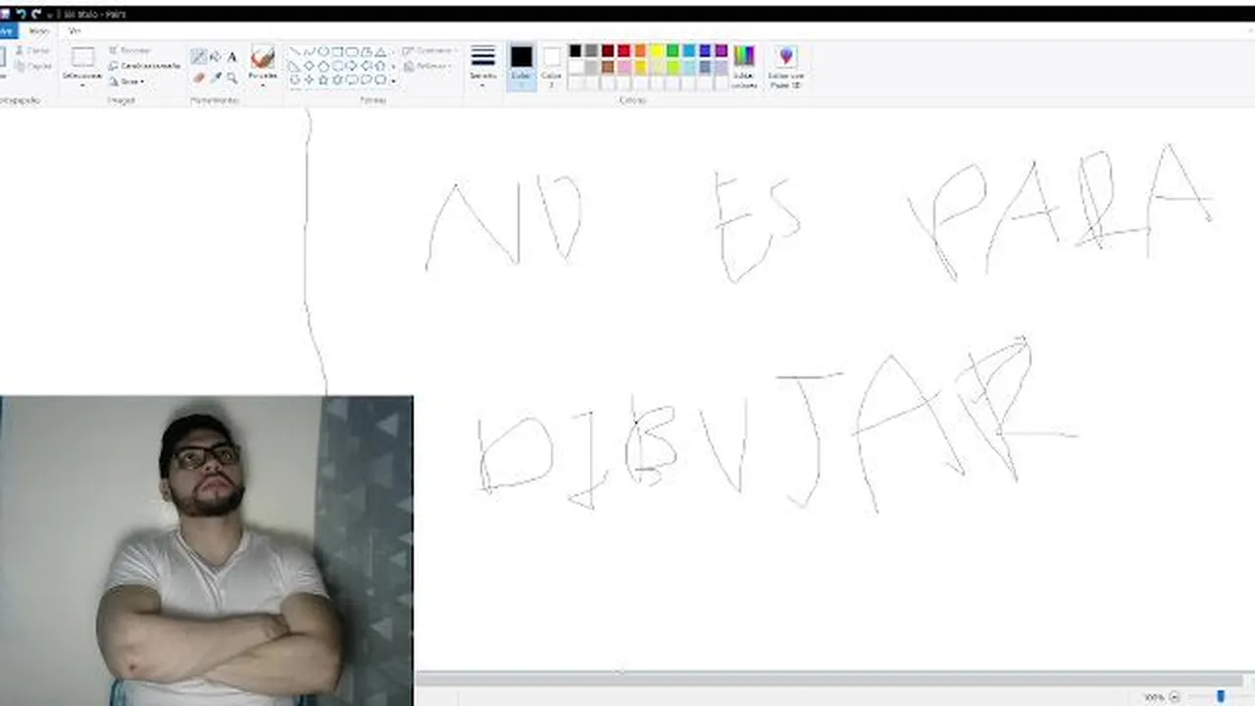Open the Brushes dropdown arrow
Screen dimensions: 1255x706
pos(263,85)
